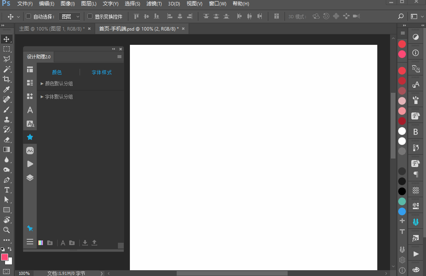Click the download import button in design assistant
The height and width of the screenshot is (276, 426).
pyautogui.click(x=85, y=243)
